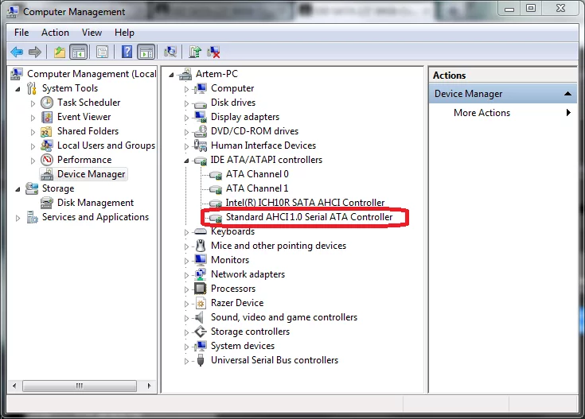Select Device Manager in the left tree

[91, 174]
